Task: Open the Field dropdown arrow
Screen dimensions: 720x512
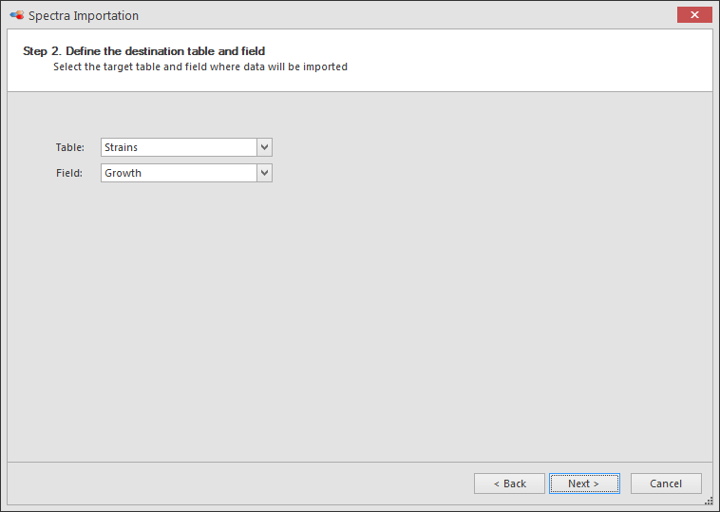Action: 264,173
